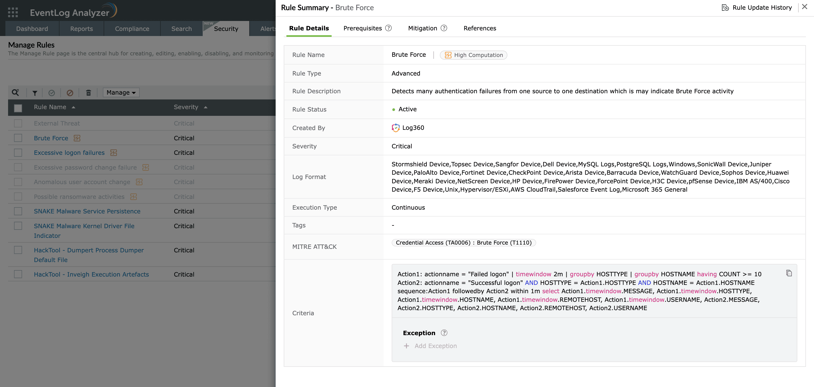Screen dimensions: 814x387
Task: Open the Dashboard tab
Action: click(x=32, y=29)
